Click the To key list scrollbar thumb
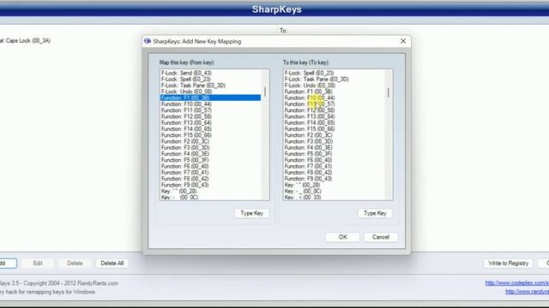 389,92
